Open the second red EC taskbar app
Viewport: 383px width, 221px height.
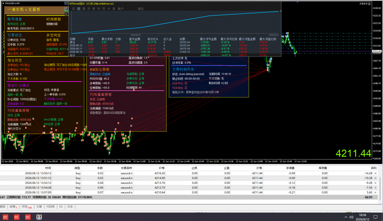pos(17,217)
